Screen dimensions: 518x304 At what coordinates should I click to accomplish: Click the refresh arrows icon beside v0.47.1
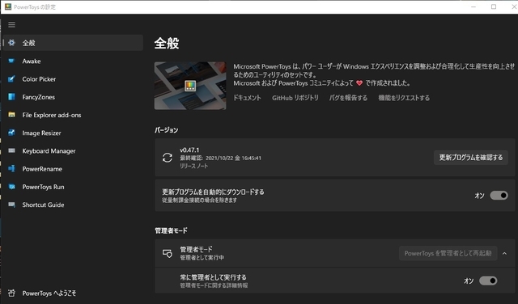click(168, 158)
